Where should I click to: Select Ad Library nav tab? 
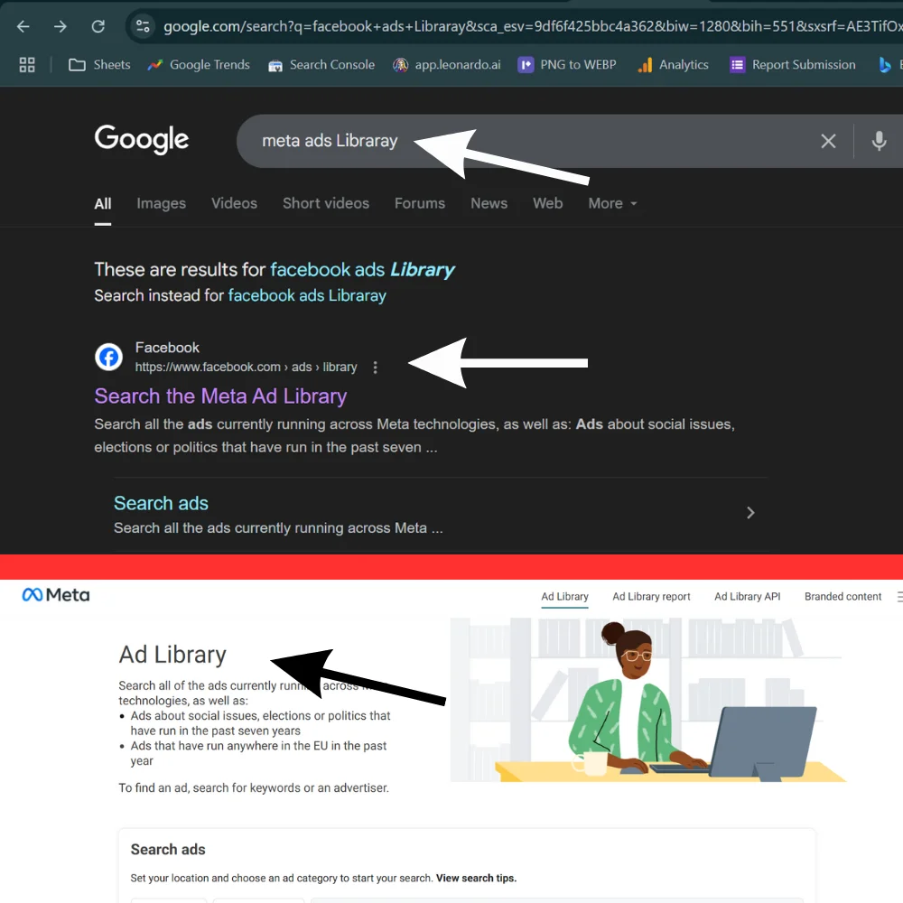pyautogui.click(x=565, y=597)
